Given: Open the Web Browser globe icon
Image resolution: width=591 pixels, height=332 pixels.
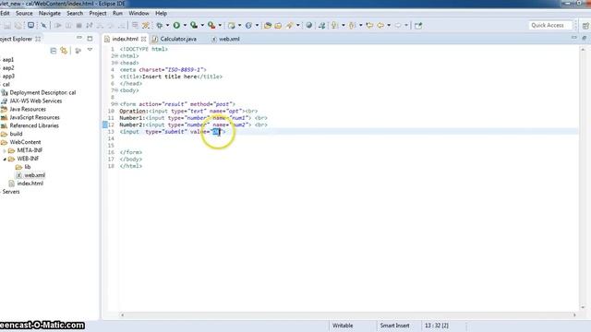Looking at the screenshot, I should [308, 26].
